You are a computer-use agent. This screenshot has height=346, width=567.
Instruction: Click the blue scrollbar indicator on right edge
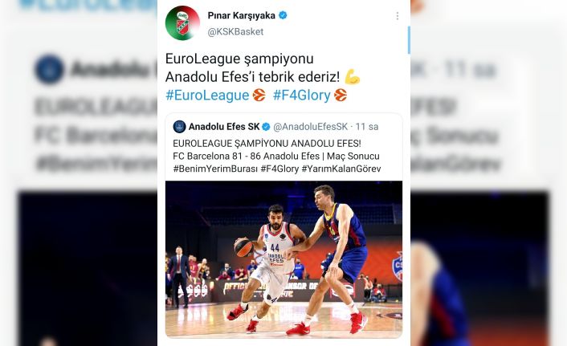(x=409, y=40)
